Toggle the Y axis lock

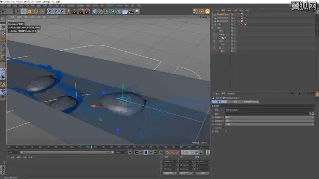click(56, 11)
